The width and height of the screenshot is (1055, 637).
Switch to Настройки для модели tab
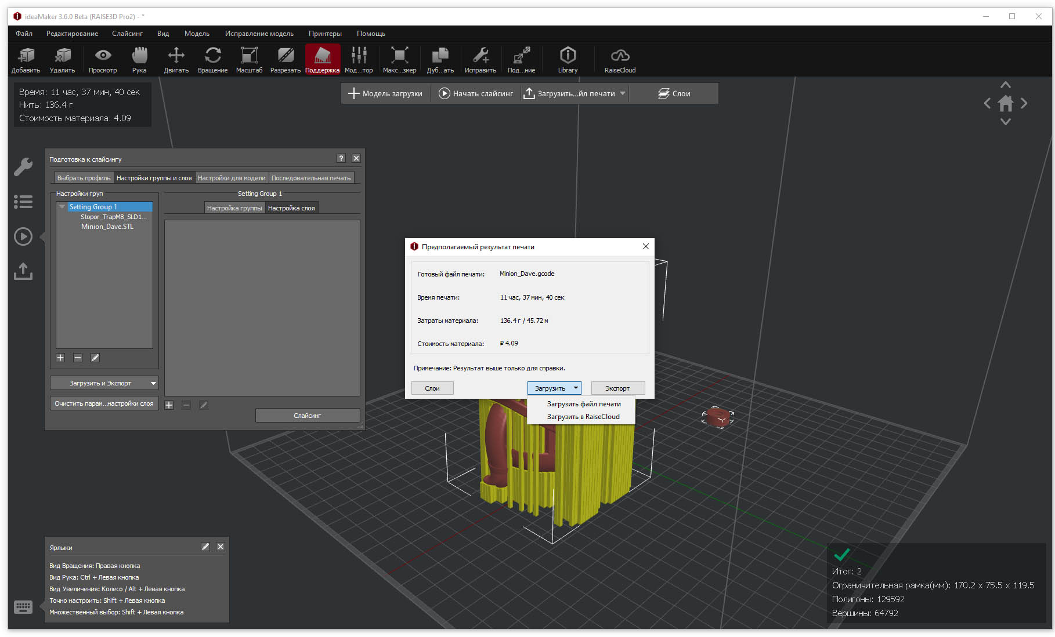(232, 178)
